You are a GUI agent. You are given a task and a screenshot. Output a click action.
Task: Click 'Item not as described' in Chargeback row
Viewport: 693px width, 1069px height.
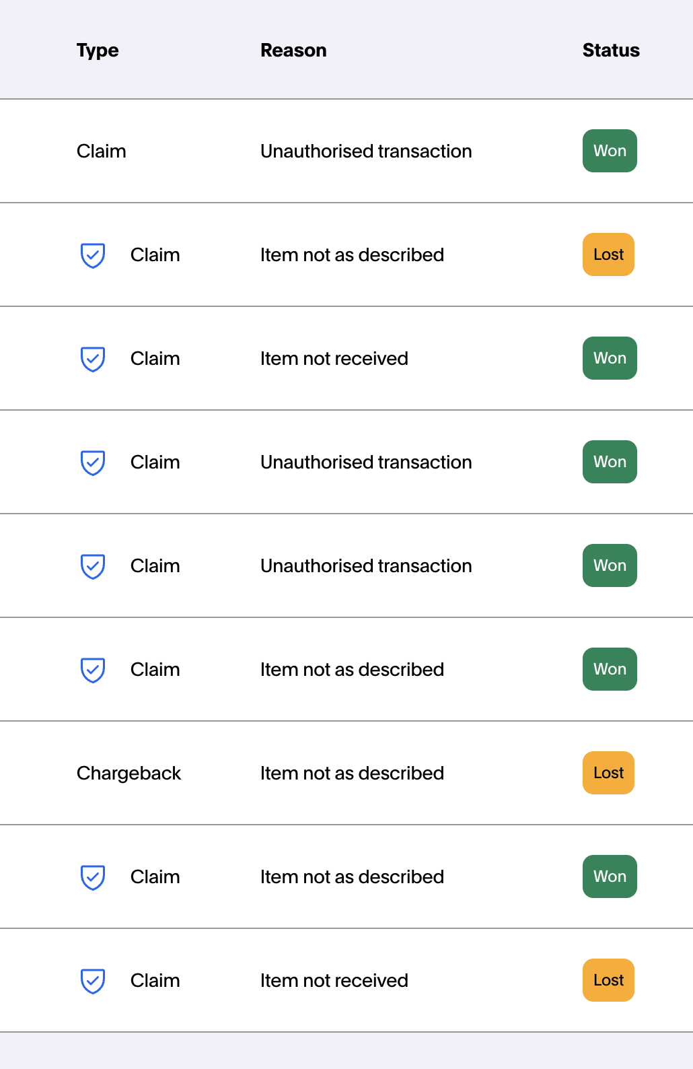(x=352, y=773)
